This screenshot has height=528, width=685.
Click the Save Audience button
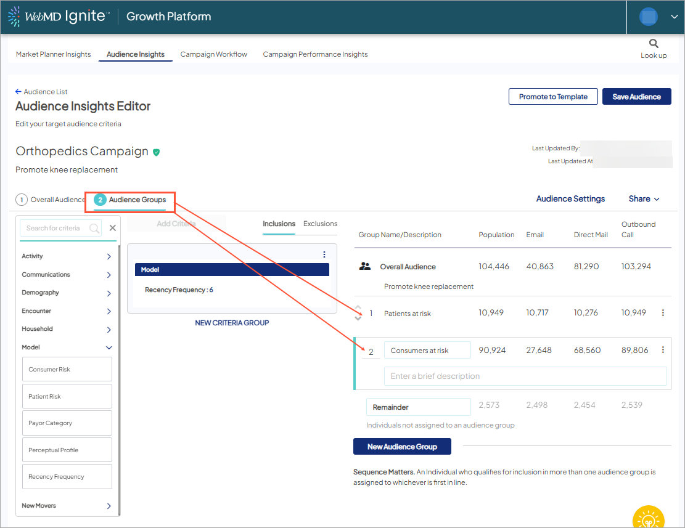click(636, 97)
